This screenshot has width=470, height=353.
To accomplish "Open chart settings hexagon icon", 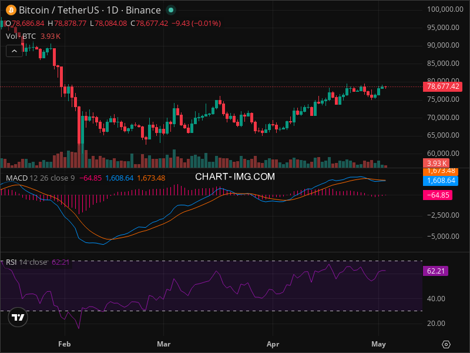I will click(x=446, y=344).
